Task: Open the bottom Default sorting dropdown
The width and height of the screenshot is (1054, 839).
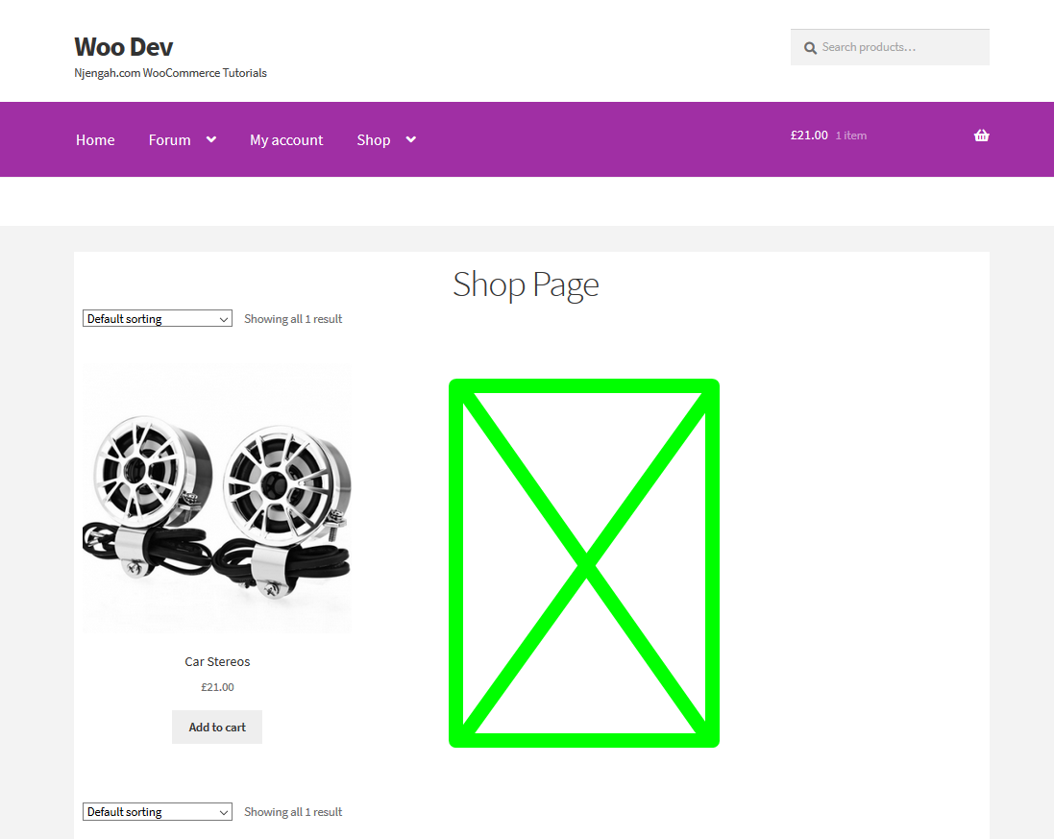Action: (158, 811)
